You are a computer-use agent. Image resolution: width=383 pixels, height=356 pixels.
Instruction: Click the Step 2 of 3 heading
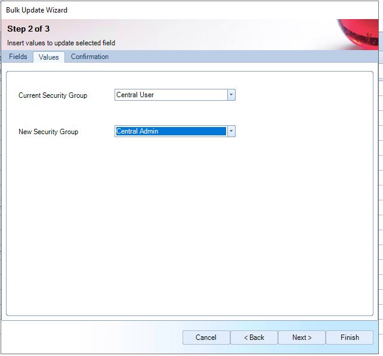tap(28, 29)
